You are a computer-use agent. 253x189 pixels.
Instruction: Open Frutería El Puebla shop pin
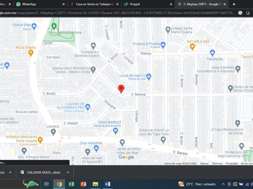163,45
